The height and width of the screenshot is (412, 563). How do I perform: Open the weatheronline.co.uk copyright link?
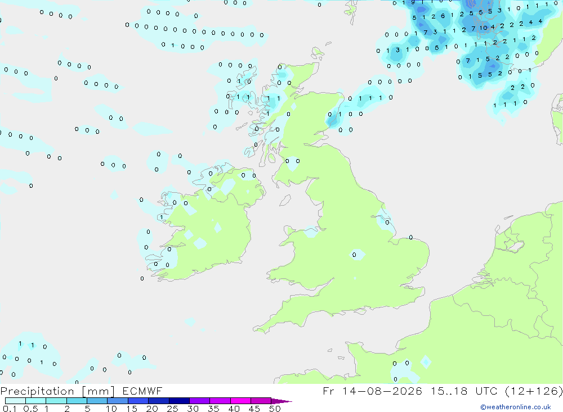tap(516, 407)
